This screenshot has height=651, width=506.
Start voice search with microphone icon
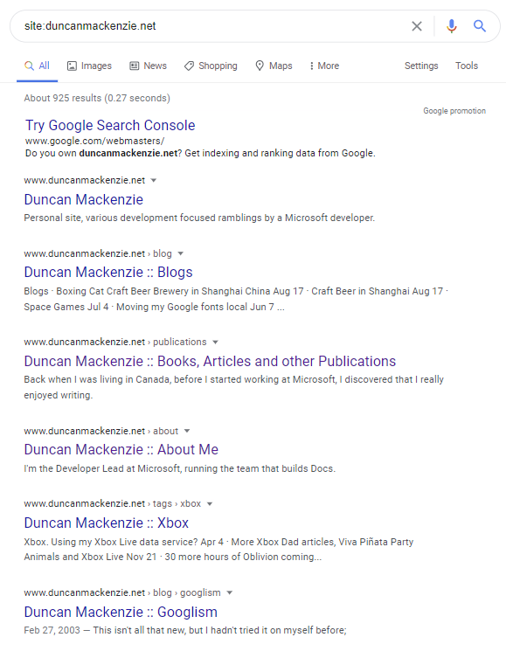click(x=451, y=26)
